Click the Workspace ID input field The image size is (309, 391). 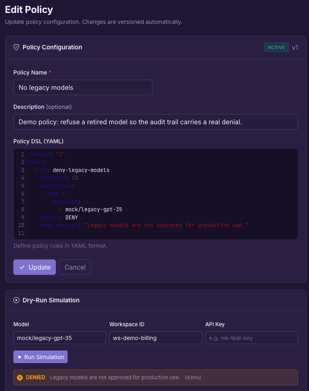[x=155, y=338]
